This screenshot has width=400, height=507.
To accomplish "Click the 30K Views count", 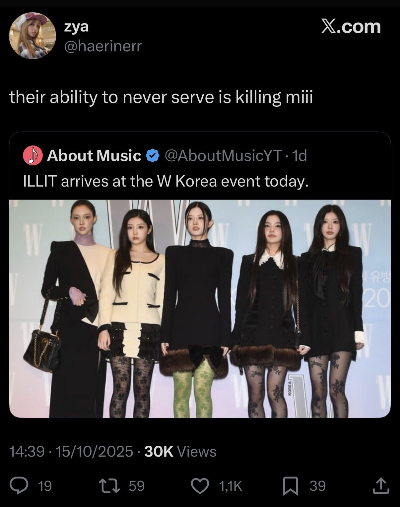I will [x=180, y=451].
